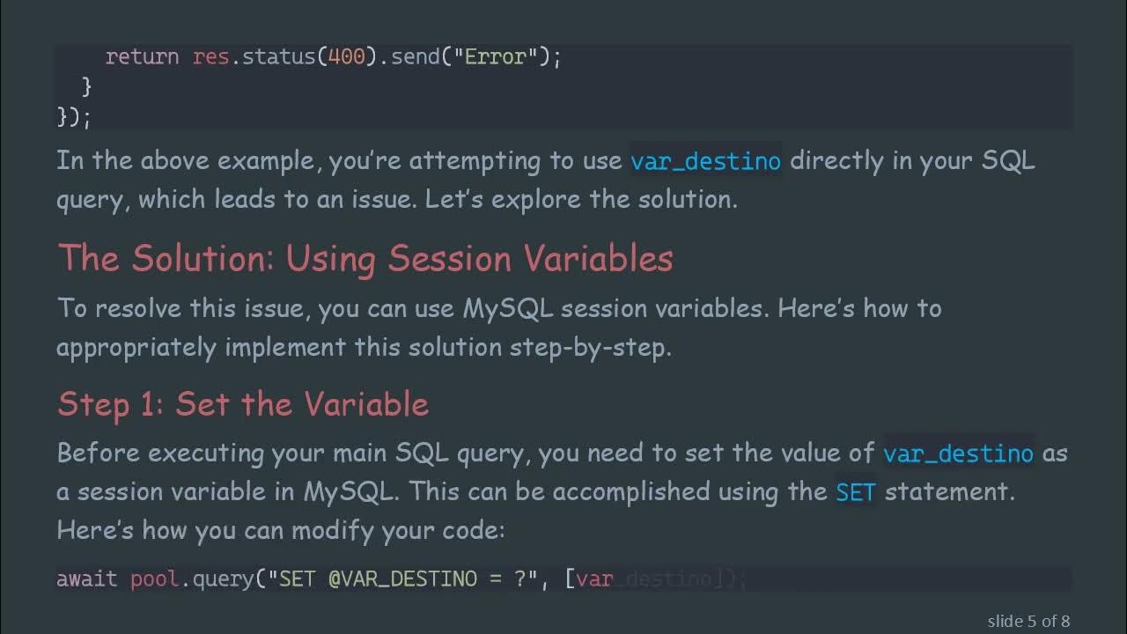Click the blue var_destino in the Step 1 paragraph
The image size is (1127, 634).
958,453
